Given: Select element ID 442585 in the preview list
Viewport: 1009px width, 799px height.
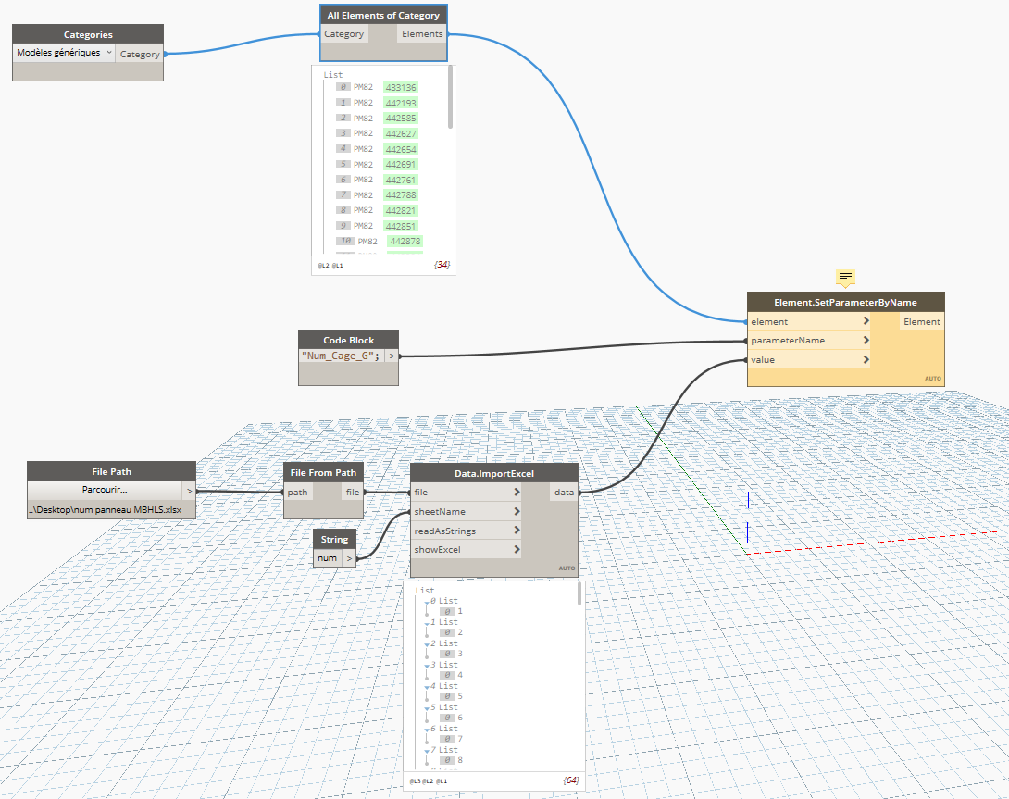Looking at the screenshot, I should click(x=401, y=119).
